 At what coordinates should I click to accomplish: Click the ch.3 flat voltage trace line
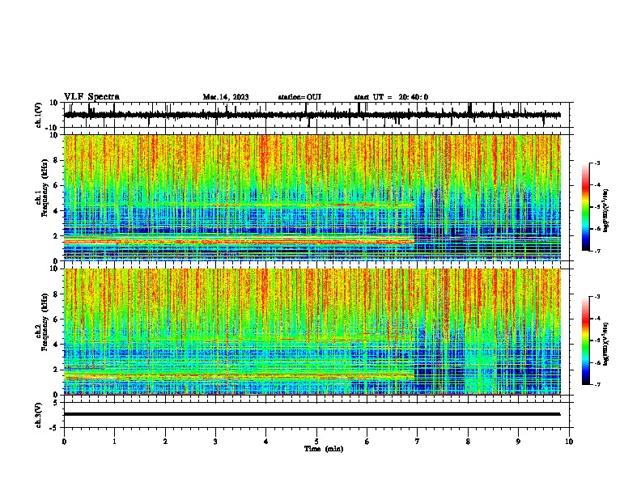pyautogui.click(x=312, y=414)
